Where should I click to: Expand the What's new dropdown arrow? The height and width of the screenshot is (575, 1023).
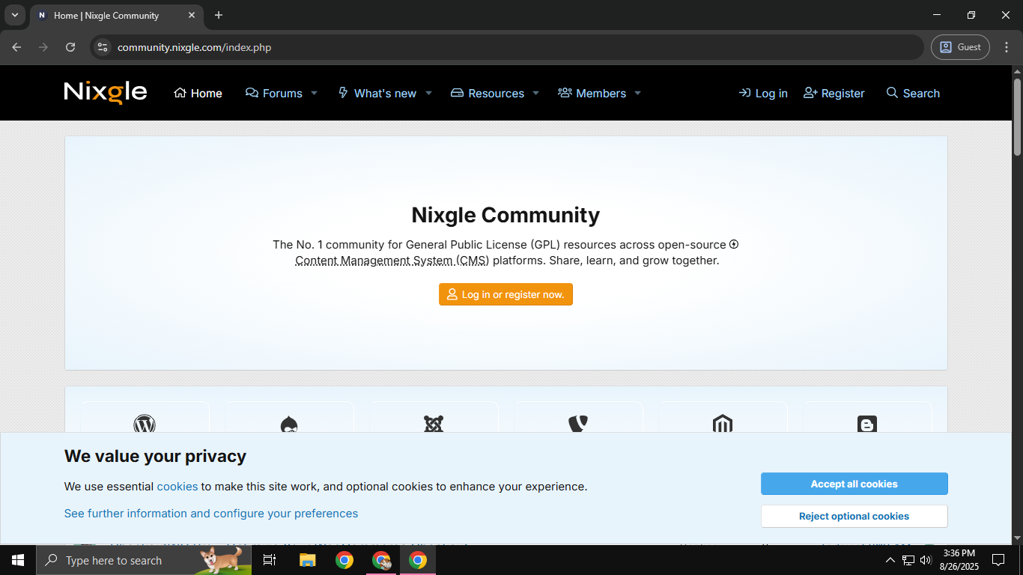428,93
